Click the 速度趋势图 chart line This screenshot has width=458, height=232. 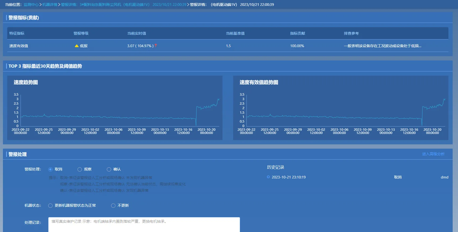[x=107, y=117]
